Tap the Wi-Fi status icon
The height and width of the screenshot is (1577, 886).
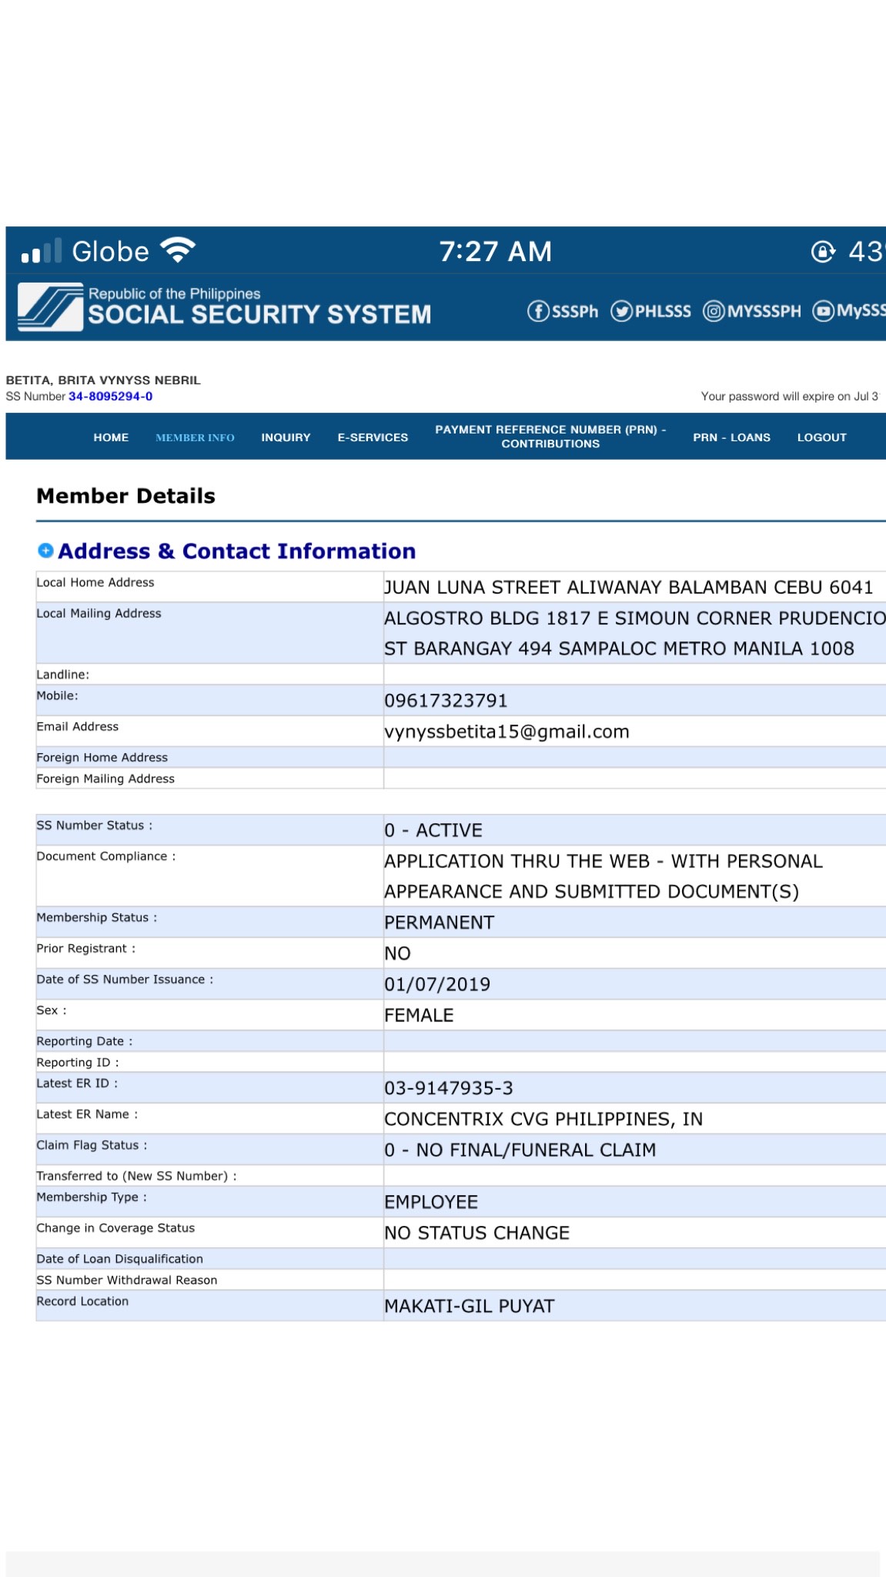click(x=178, y=251)
